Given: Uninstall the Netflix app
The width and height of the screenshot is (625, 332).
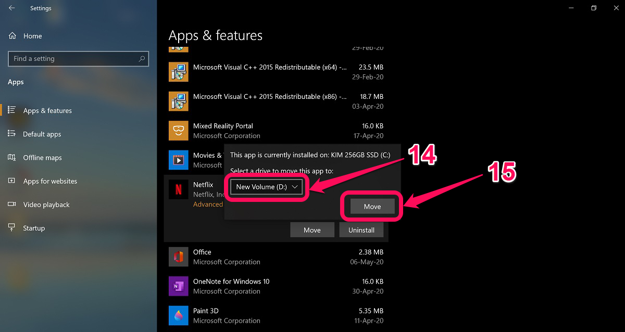Looking at the screenshot, I should tap(361, 230).
